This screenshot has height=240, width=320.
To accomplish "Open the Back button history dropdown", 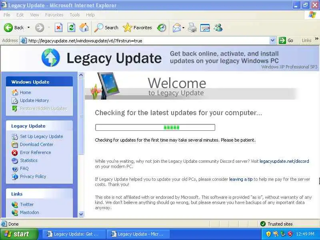I will [28, 28].
